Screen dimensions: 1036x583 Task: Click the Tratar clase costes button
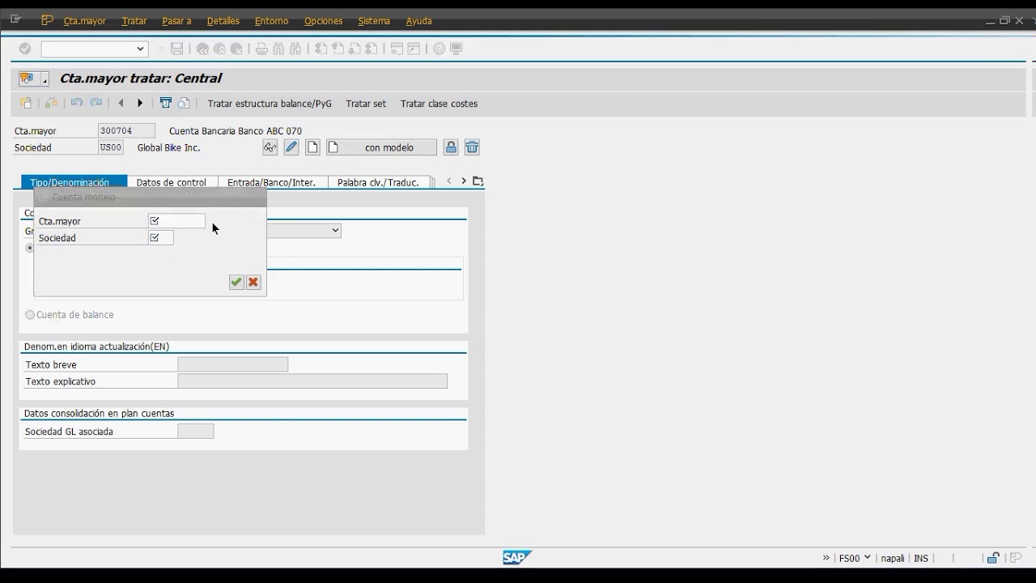439,104
